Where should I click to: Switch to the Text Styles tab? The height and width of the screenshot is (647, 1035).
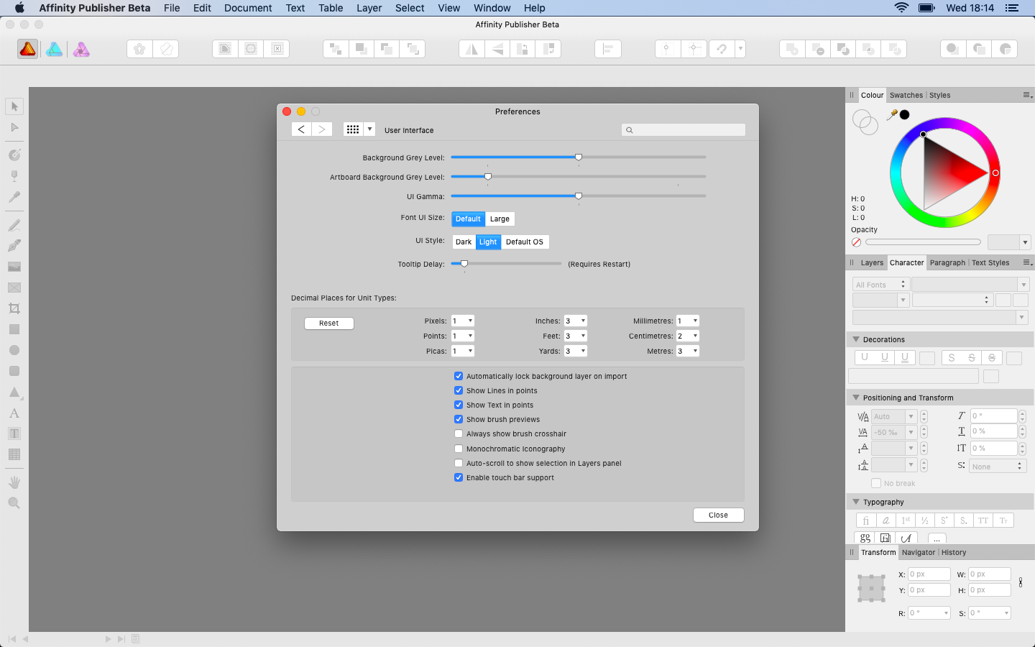(x=990, y=262)
